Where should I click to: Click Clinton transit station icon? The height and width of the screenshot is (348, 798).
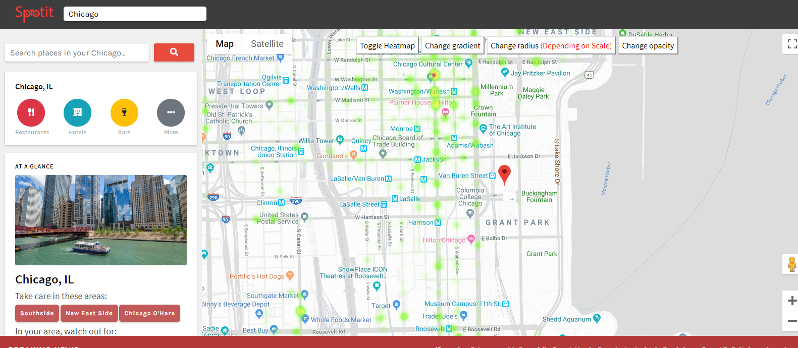click(x=282, y=203)
